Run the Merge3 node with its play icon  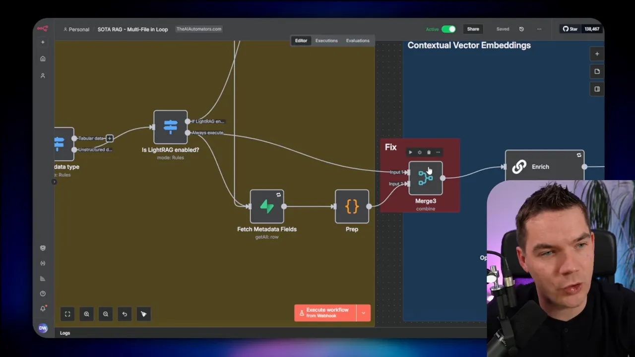tap(410, 152)
